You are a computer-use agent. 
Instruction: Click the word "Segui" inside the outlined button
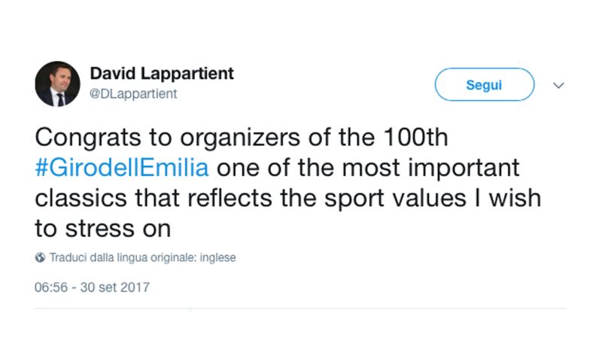coord(484,84)
